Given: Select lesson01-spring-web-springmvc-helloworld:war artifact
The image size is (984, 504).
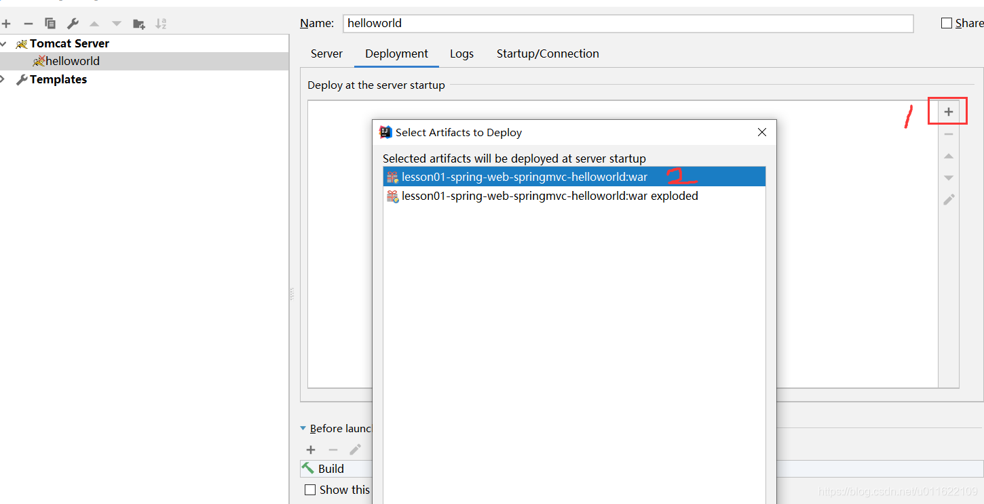Looking at the screenshot, I should point(574,177).
